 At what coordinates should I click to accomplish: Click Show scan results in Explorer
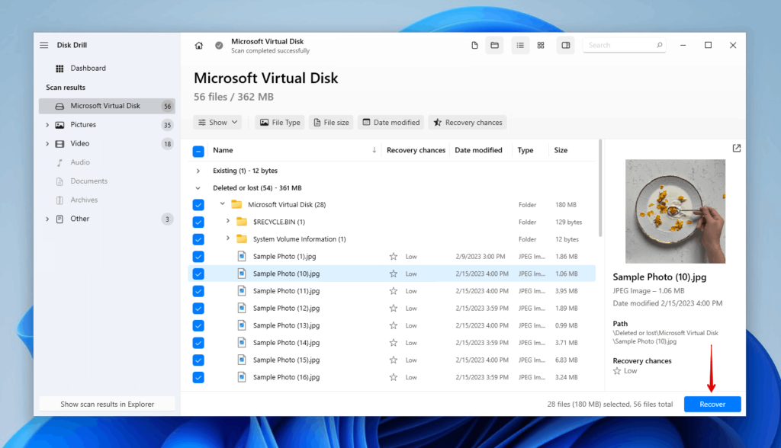106,402
